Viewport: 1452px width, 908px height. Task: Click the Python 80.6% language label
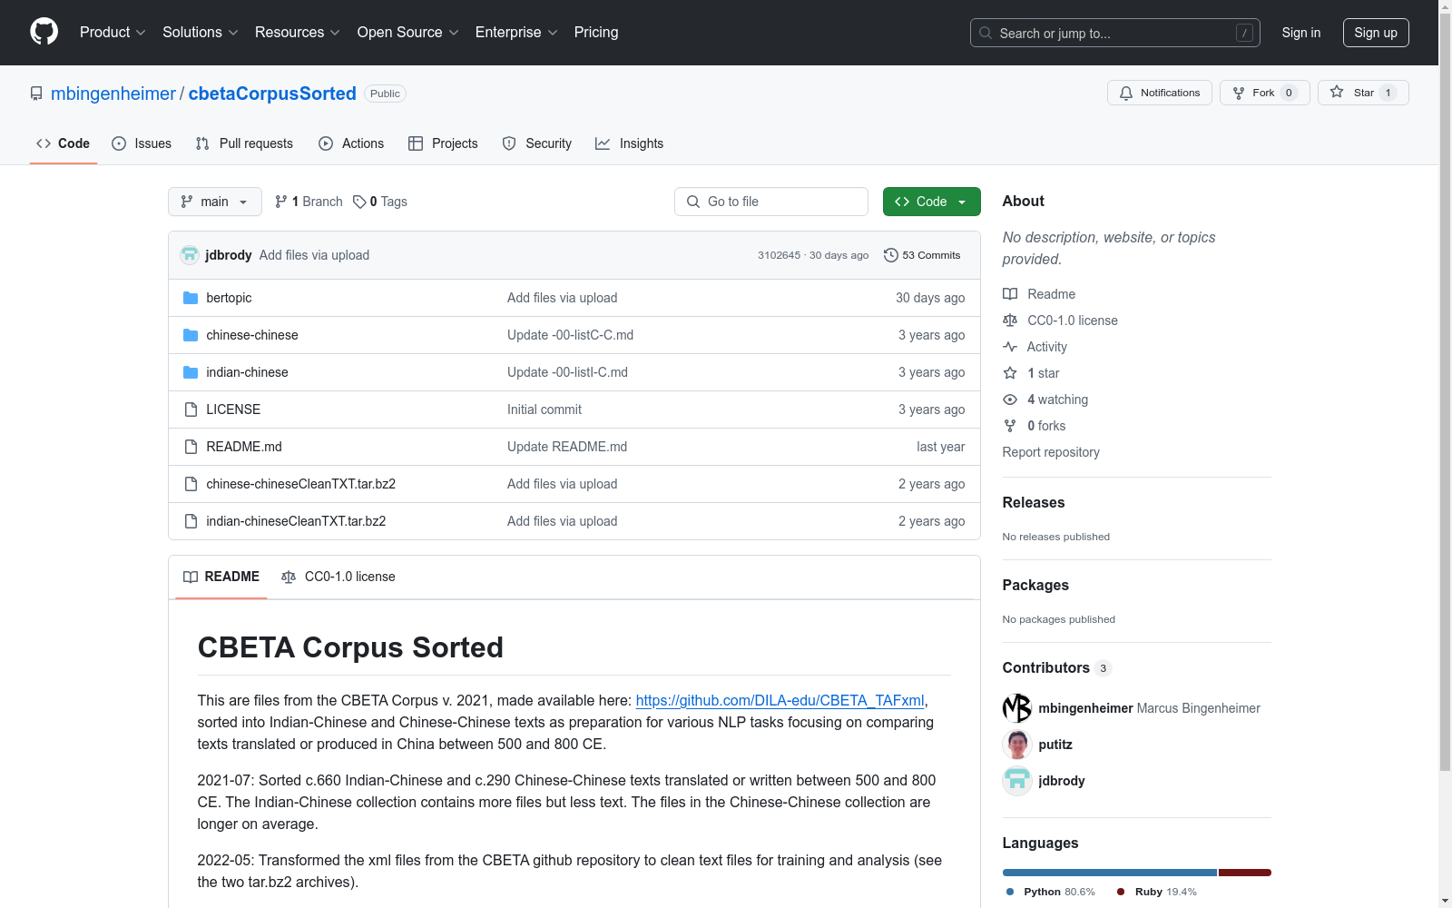coord(1051,892)
